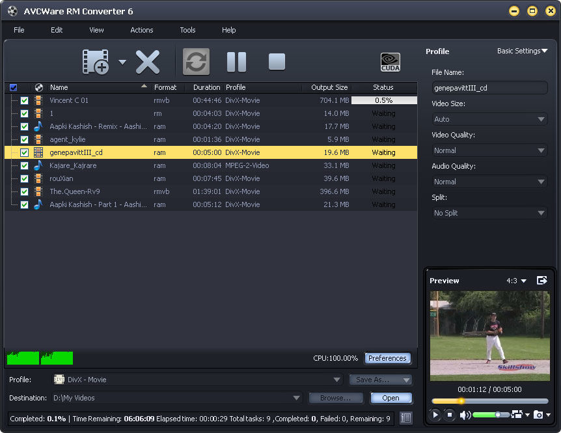
Task: Adjust the preview volume slider
Action: tap(491, 415)
